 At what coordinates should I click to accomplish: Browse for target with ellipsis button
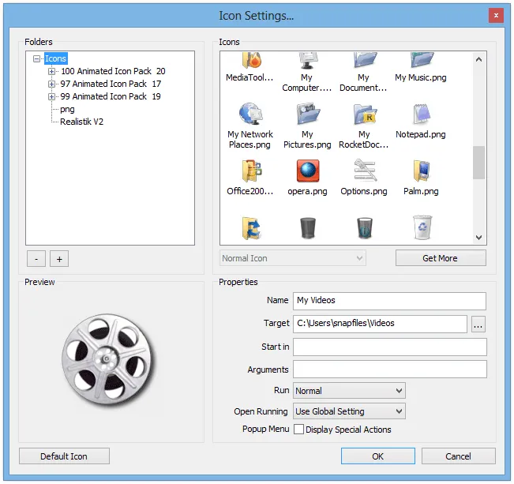478,325
